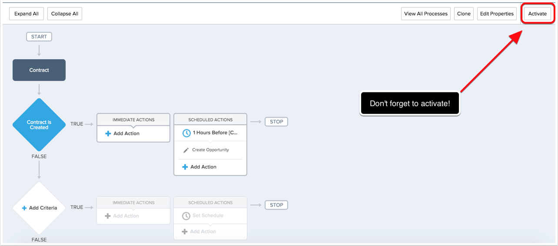Activate the process
This screenshot has height=246, width=558.
(538, 13)
